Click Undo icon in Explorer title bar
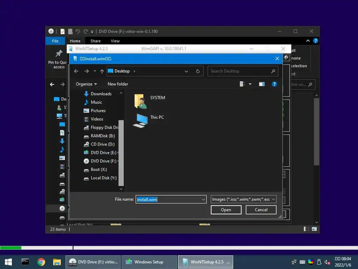Viewport: 358px width, 269px height. (x=78, y=31)
